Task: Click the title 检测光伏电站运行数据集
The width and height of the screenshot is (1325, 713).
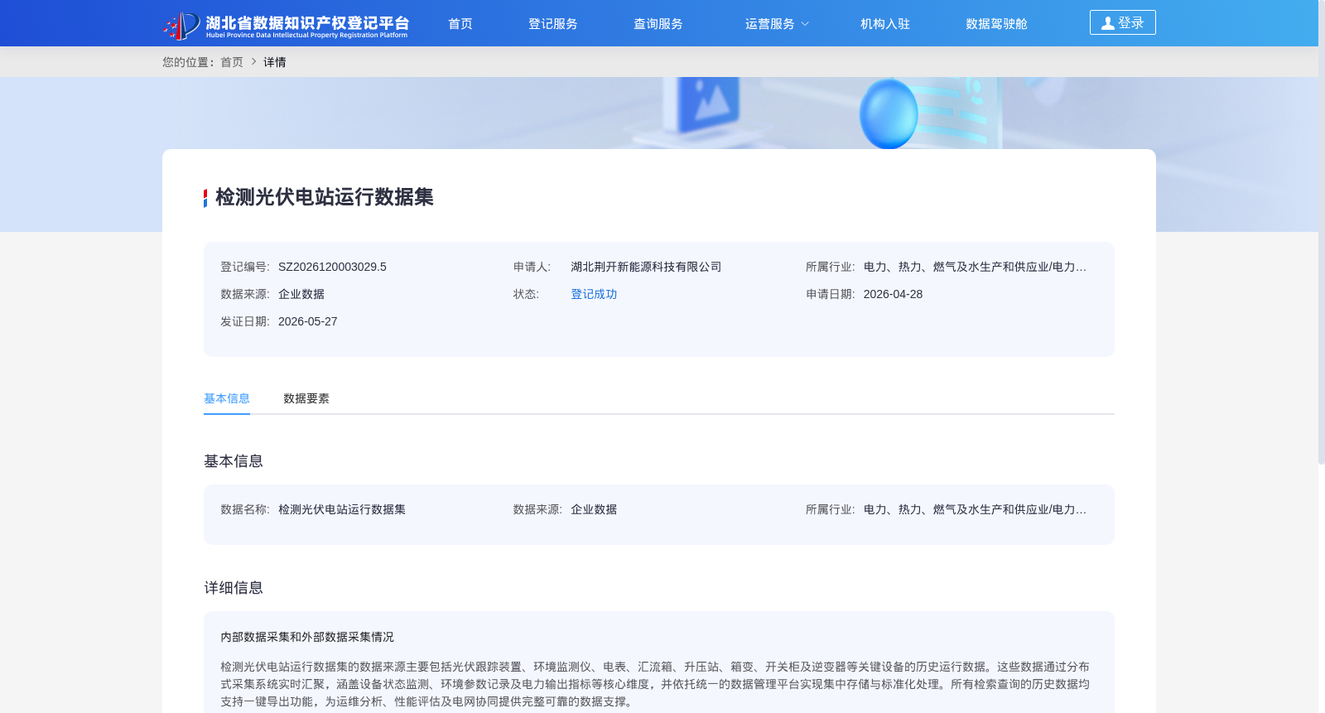Action: [x=325, y=197]
